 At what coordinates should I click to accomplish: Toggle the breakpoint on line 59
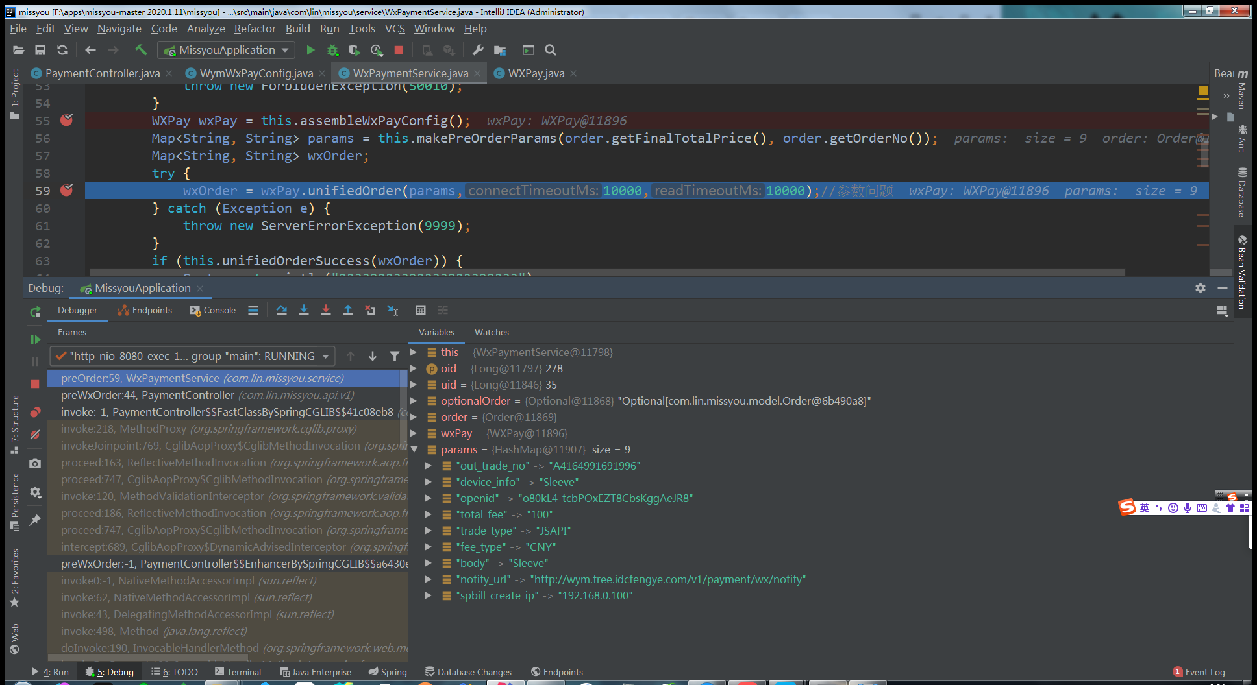[x=66, y=190]
